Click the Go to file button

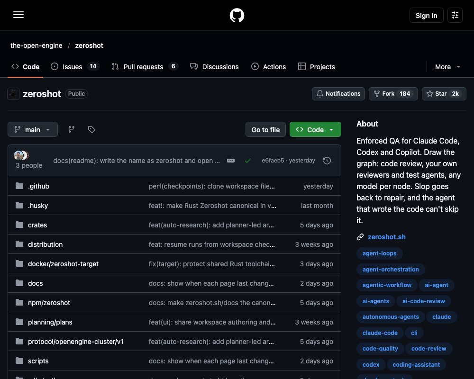(x=265, y=129)
